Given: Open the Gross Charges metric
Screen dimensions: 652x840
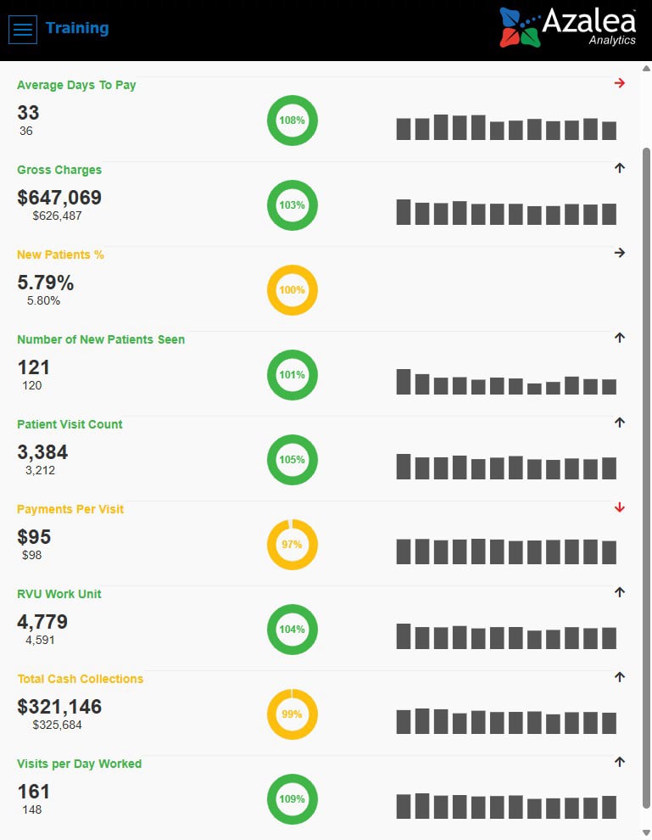Looking at the screenshot, I should tap(59, 170).
